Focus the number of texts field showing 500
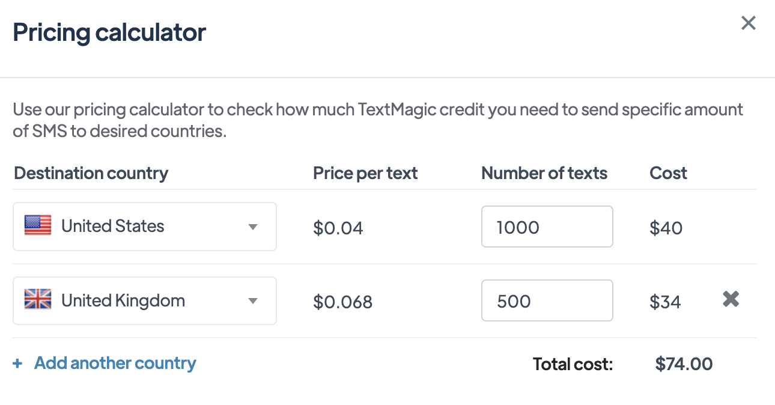Viewport: 775px width, 405px height. click(547, 300)
